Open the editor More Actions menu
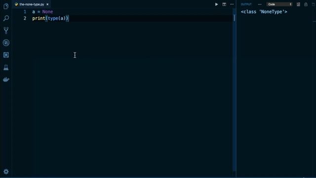316x178 pixels. tap(232, 4)
